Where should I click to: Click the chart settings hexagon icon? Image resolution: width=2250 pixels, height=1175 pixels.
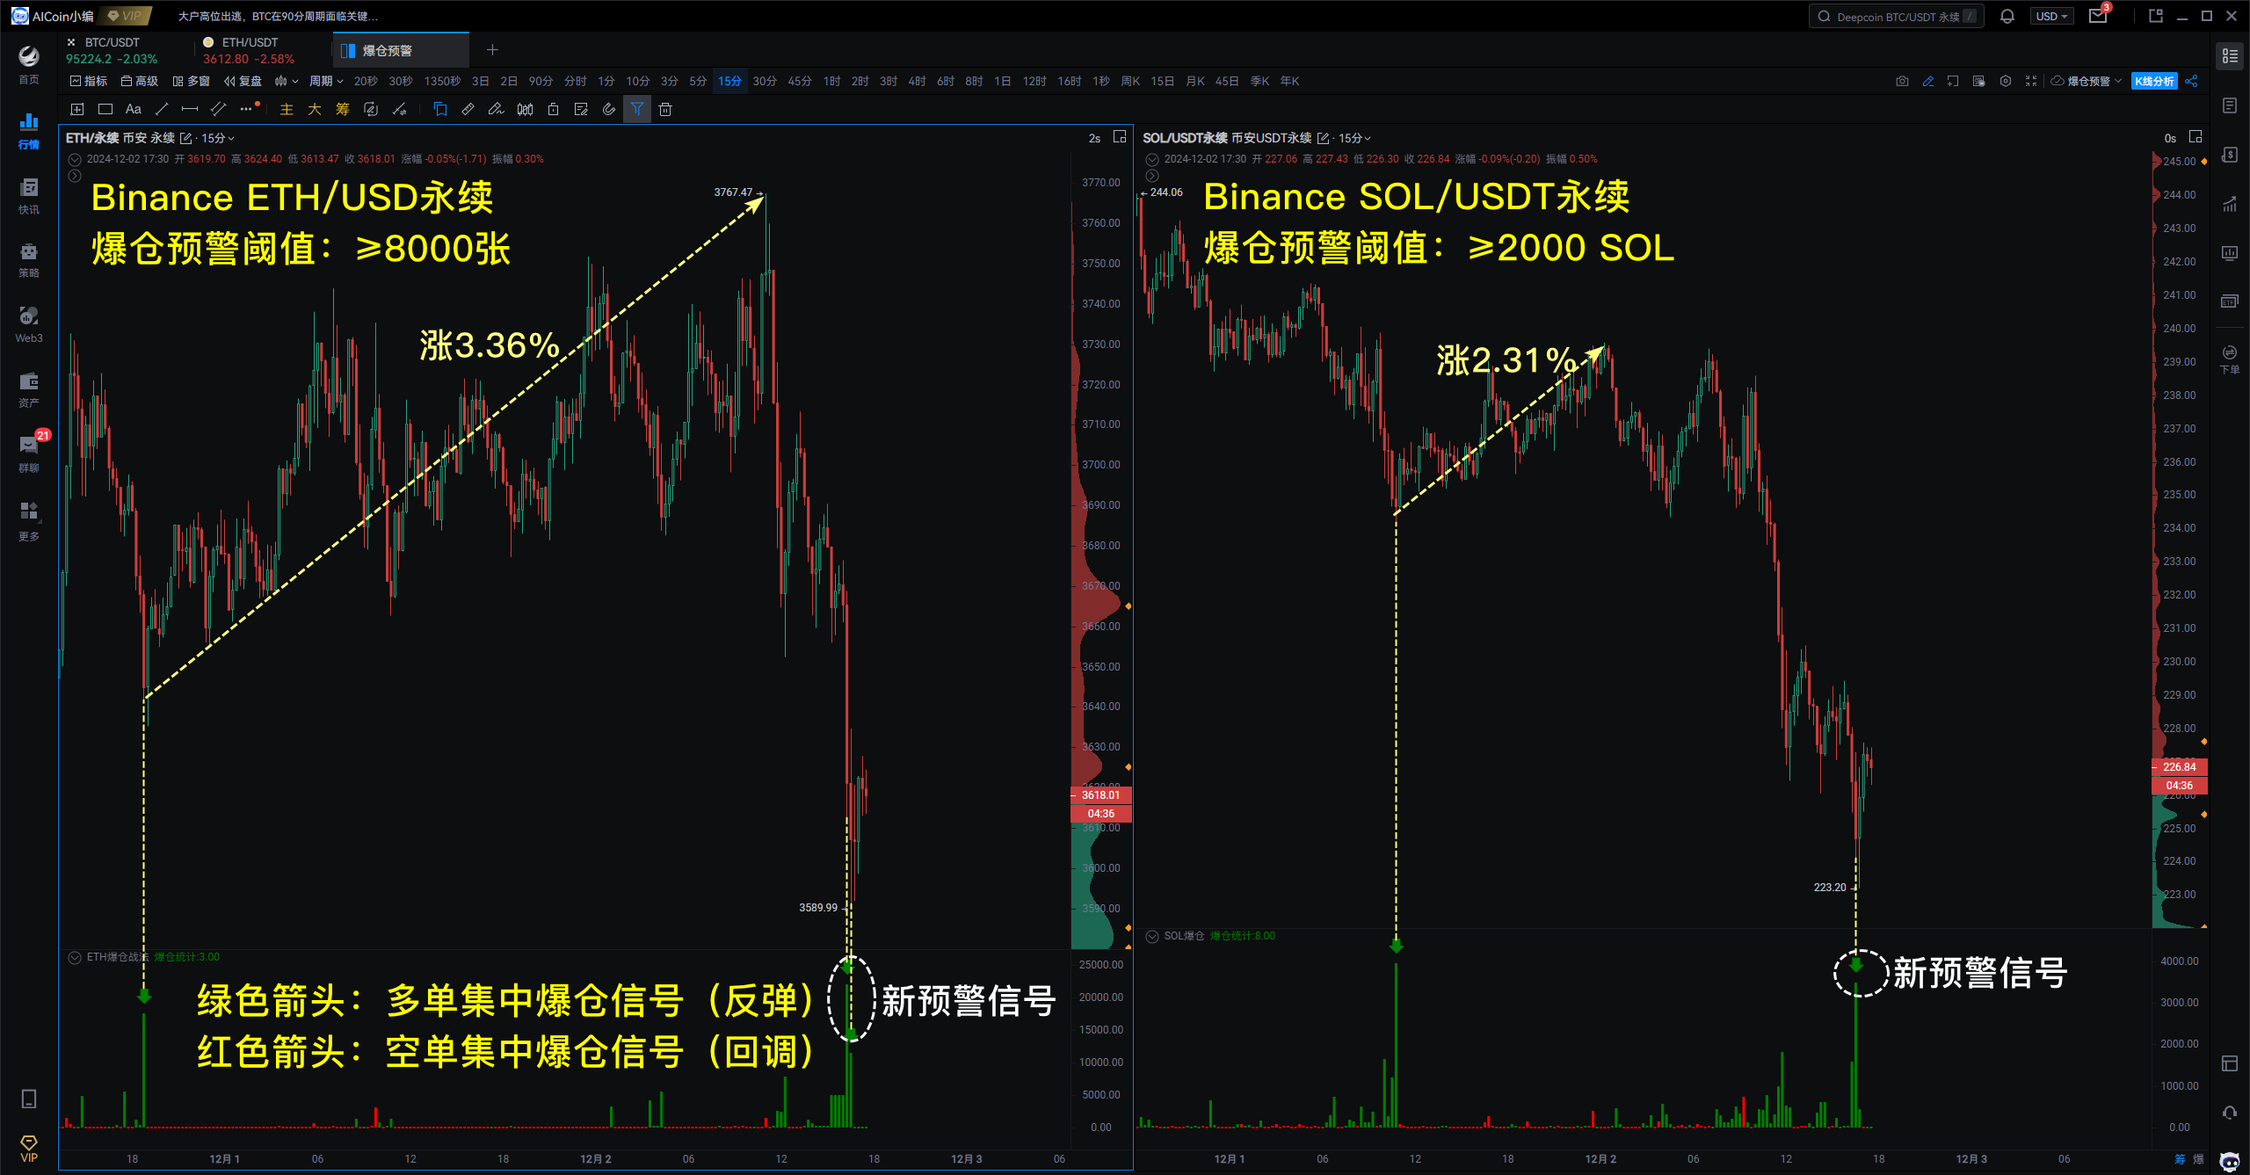tap(2005, 81)
